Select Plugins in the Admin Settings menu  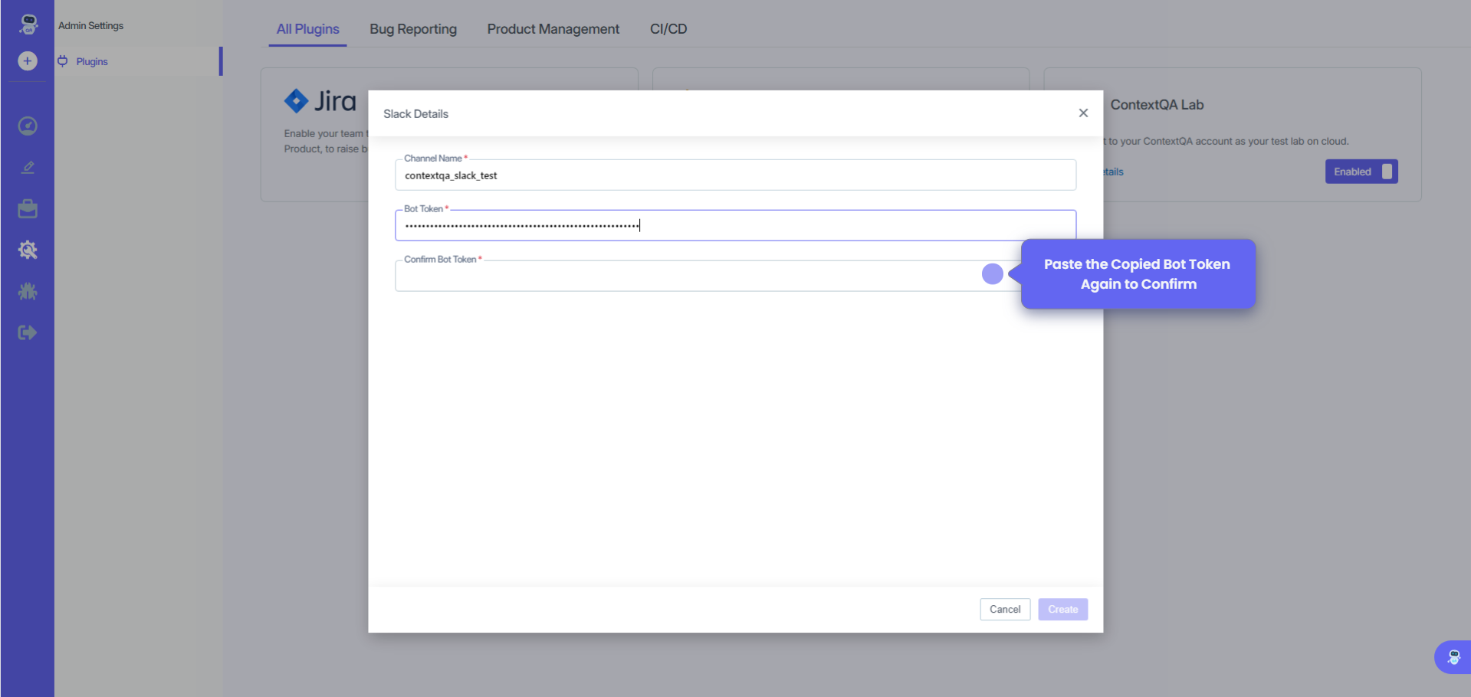(x=92, y=61)
